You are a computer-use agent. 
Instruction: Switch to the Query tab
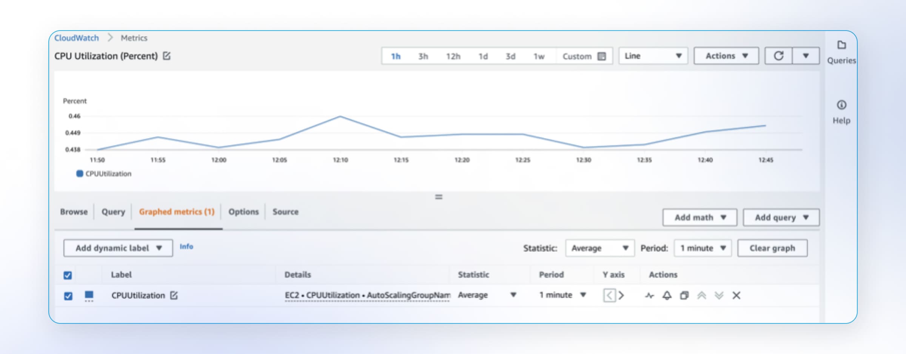pos(113,212)
